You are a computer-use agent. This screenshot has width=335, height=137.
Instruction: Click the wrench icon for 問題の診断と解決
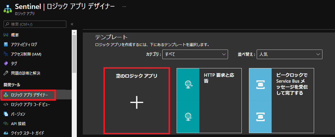(x=6, y=73)
